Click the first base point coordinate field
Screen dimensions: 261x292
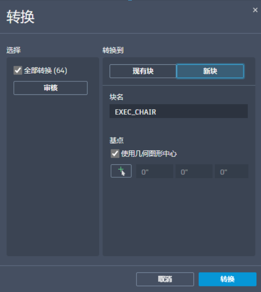click(155, 171)
